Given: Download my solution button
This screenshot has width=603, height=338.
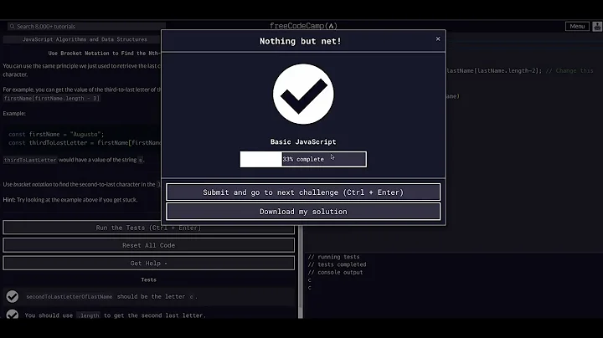Looking at the screenshot, I should coord(303,212).
